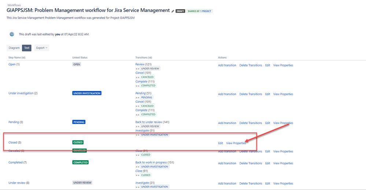Edit the Under investigation step
Screen dimensions: 366x190
267,94
